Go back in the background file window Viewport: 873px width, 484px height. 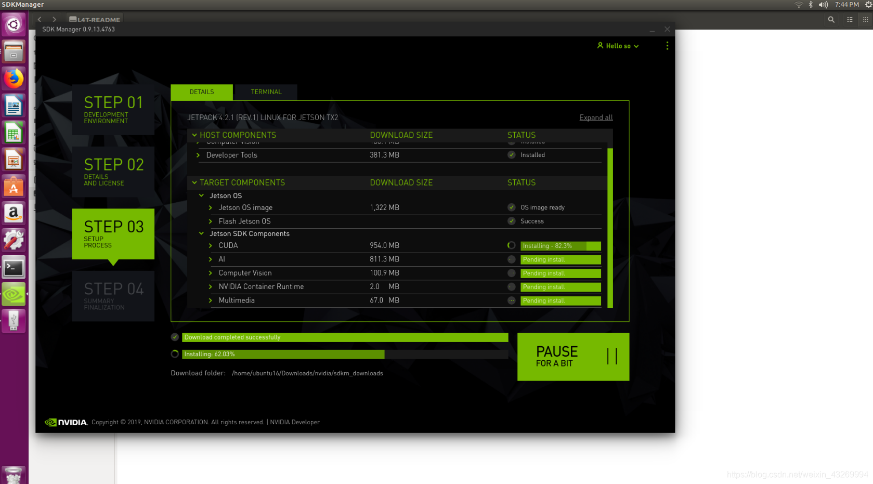(x=40, y=19)
